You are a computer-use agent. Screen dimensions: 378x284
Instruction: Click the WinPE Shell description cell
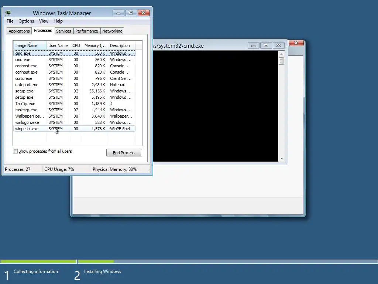[x=120, y=129]
